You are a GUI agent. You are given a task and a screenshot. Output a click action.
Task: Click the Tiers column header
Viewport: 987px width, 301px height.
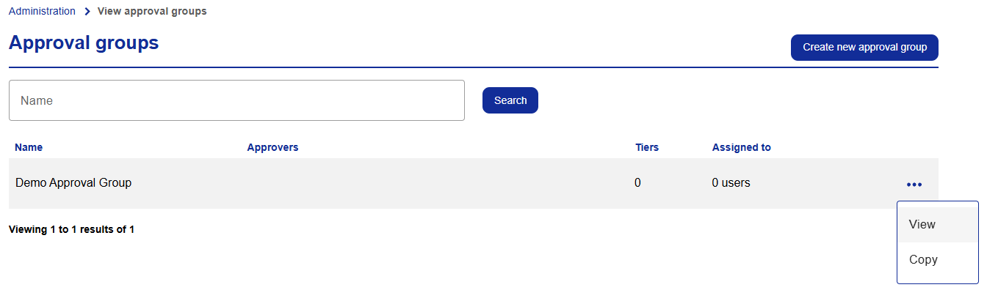[x=647, y=147]
